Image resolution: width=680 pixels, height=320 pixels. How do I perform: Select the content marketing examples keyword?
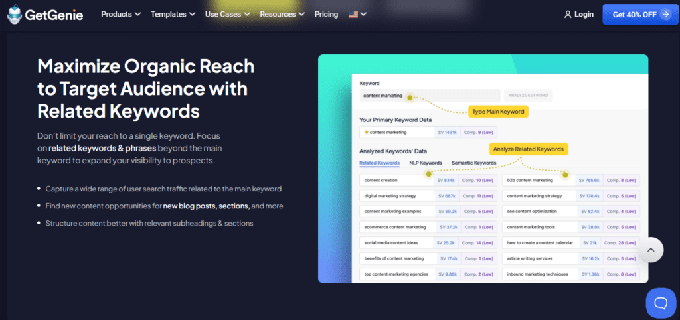(x=428, y=211)
